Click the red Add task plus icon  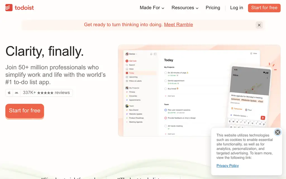click(x=127, y=61)
